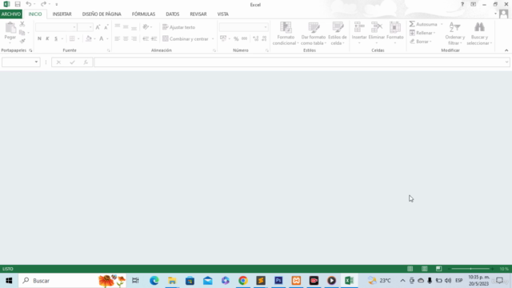Align text right
512x288 pixels.
pos(134,38)
